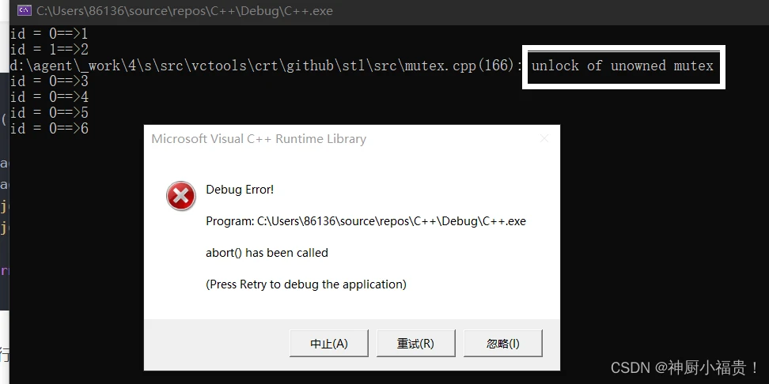The image size is (769, 384).
Task: Select the console title path C++.exe
Action: coord(184,11)
